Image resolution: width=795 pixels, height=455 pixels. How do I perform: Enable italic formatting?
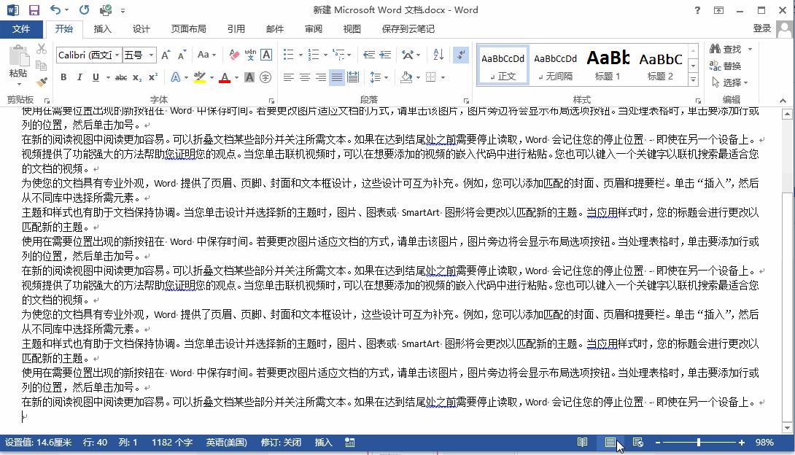pos(79,77)
